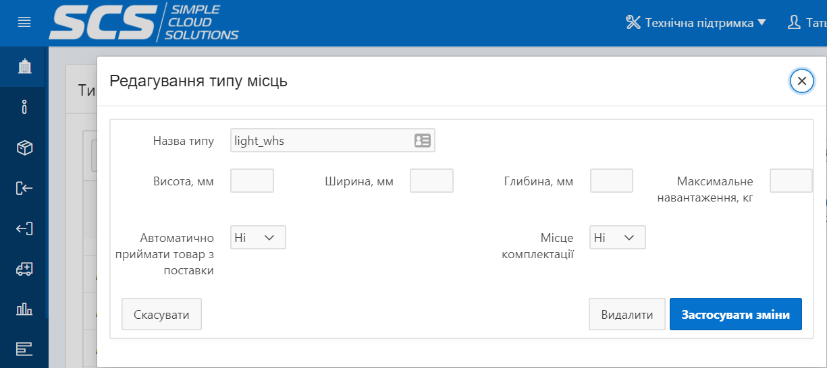Close the Редагування типу місць dialog
The width and height of the screenshot is (827, 368).
point(801,81)
